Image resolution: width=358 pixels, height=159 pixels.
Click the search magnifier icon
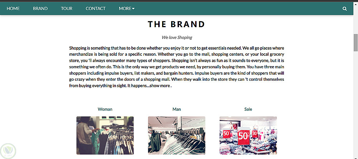(x=345, y=9)
